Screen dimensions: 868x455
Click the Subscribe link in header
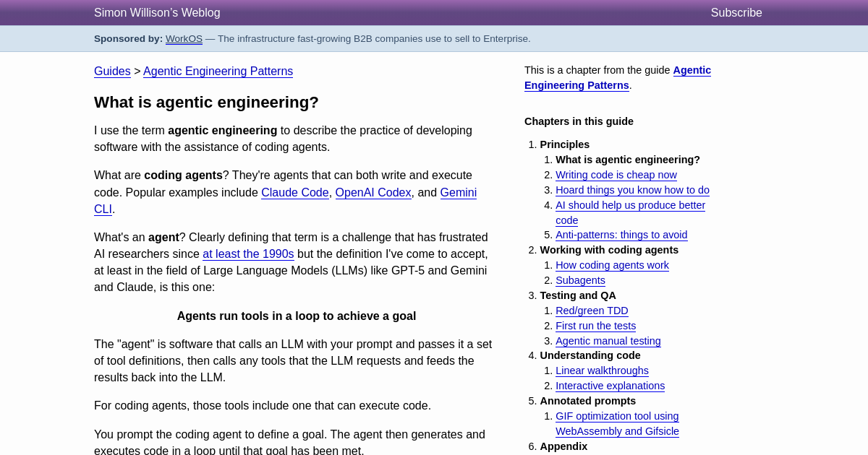pos(736,13)
